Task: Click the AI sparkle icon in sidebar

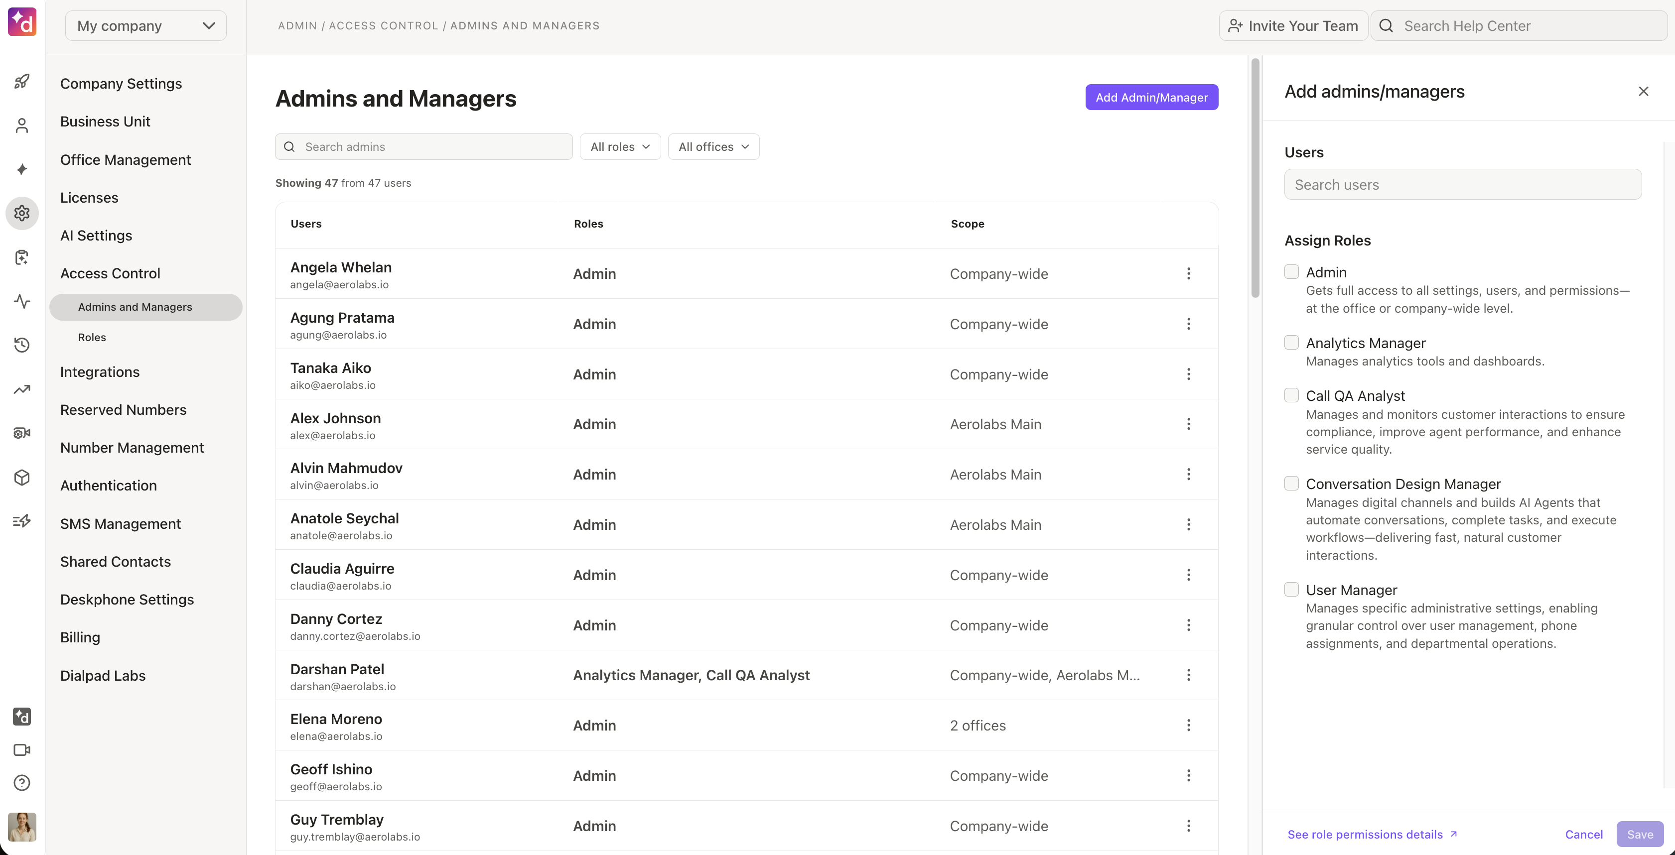Action: [22, 170]
